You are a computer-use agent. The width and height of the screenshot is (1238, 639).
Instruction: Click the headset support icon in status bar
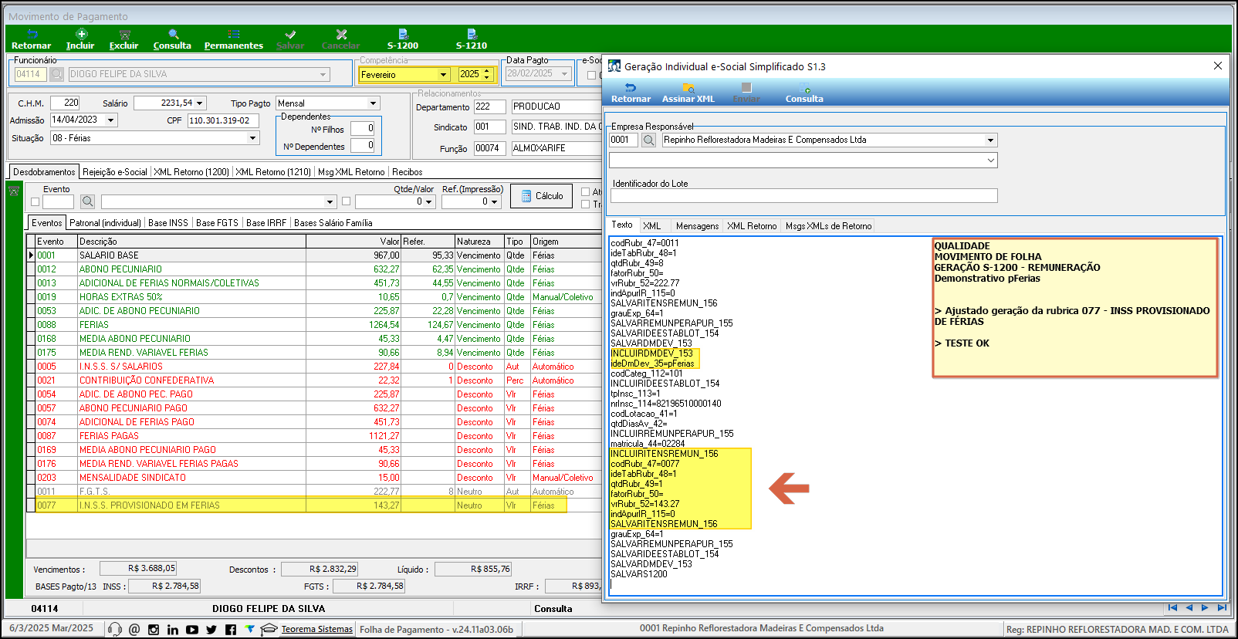coord(115,630)
